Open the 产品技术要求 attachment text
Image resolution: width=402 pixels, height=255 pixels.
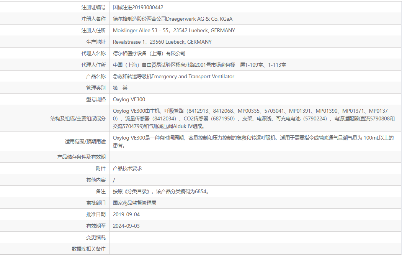[x=127, y=168]
